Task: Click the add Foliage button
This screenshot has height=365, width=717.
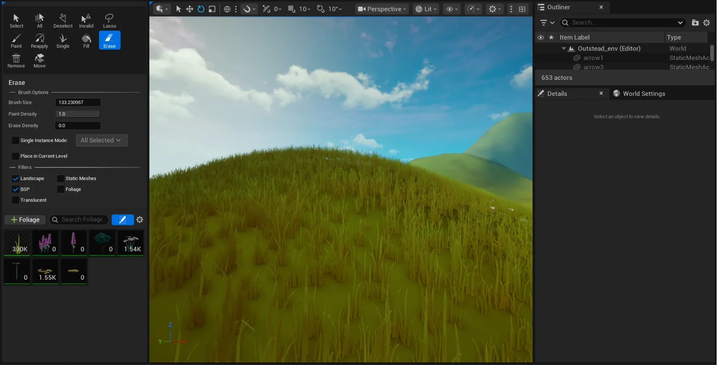Action: point(25,220)
